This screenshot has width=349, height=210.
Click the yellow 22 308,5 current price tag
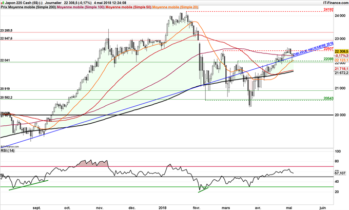[341, 51]
